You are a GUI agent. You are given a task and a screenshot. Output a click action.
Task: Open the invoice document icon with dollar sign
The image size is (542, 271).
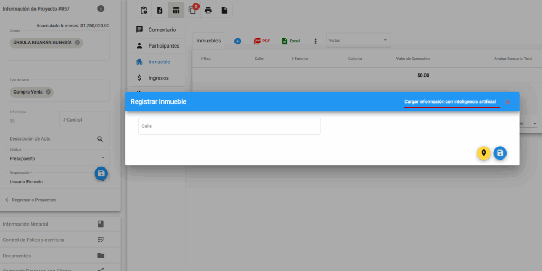tap(160, 11)
